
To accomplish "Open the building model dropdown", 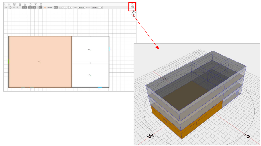I will coord(97,8).
